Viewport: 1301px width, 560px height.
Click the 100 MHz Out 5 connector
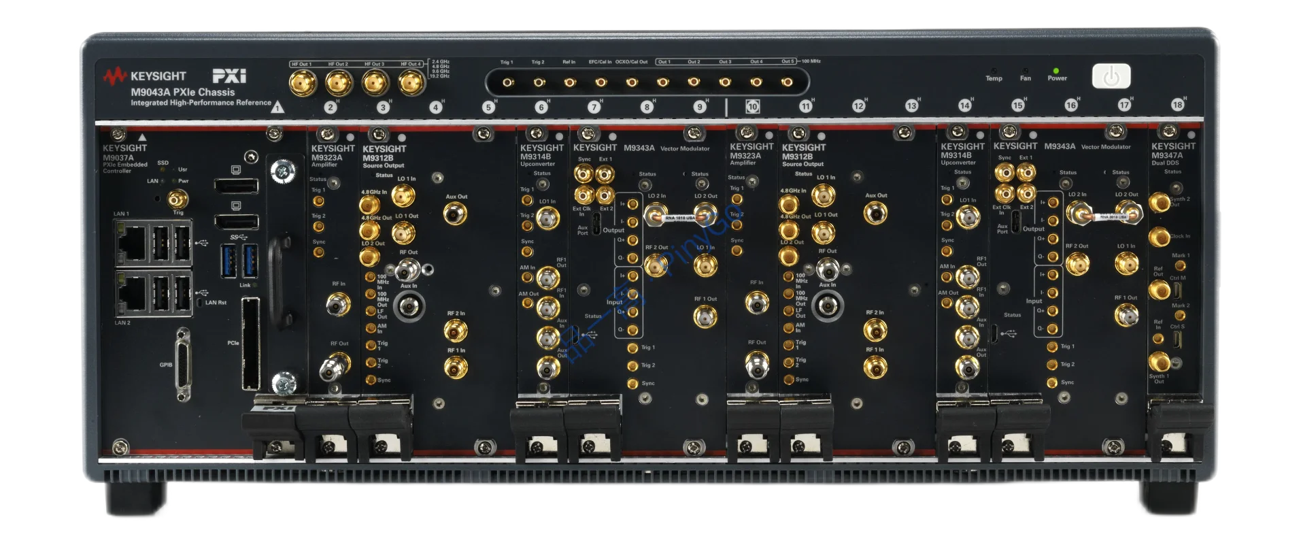(787, 82)
